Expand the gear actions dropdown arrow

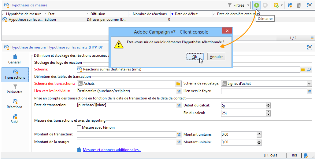tap(282, 5)
